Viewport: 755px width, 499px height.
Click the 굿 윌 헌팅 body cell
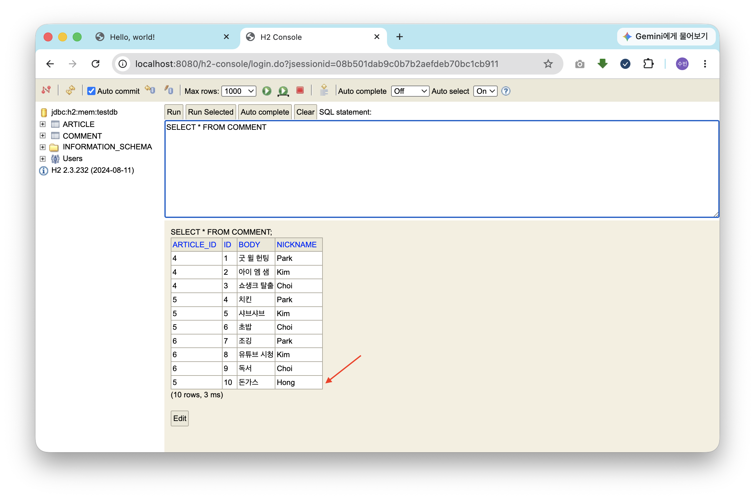[x=256, y=258]
